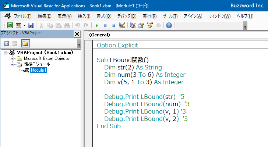The image size is (268, 147).
Task: Collapse the 標準モジュール folder
Action: (x=12, y=64)
